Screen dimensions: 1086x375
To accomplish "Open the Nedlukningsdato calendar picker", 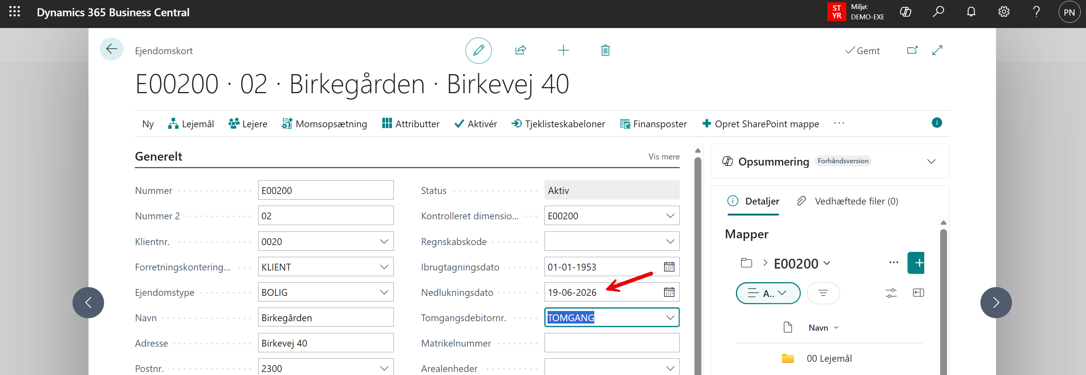I will (x=669, y=292).
